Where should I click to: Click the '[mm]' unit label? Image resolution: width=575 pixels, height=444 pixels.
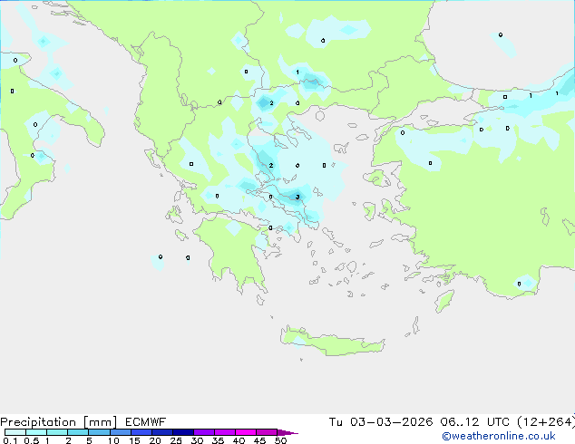pyautogui.click(x=100, y=422)
